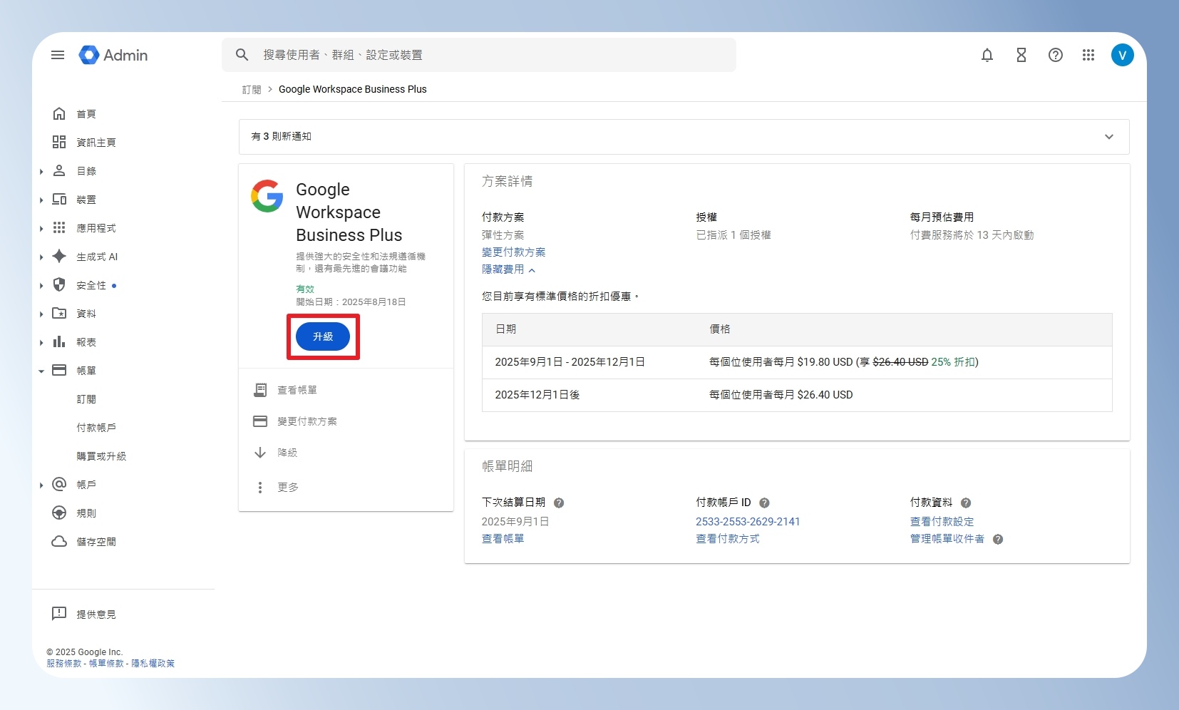Select 付款帳戶 in the sidebar

click(96, 428)
